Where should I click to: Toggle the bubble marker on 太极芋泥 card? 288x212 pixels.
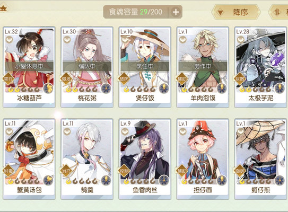click(x=241, y=39)
